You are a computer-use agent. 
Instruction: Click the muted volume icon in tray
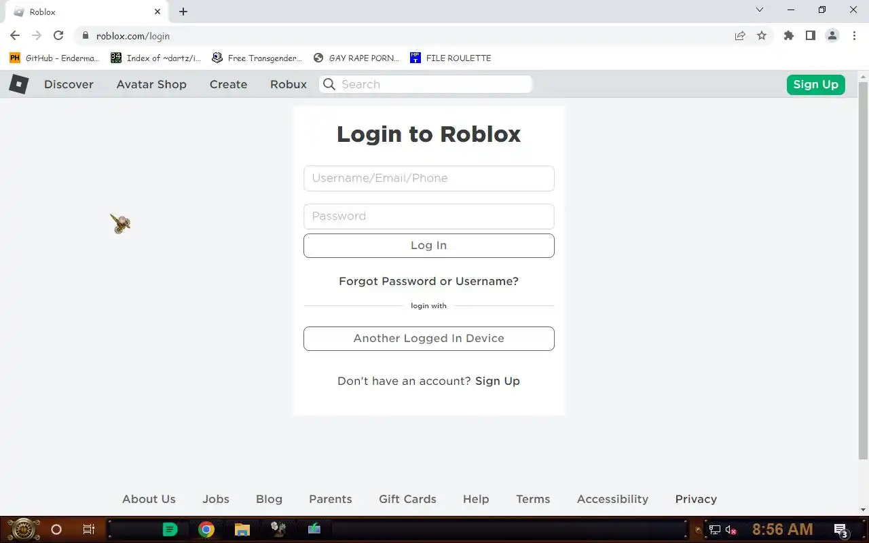(731, 530)
